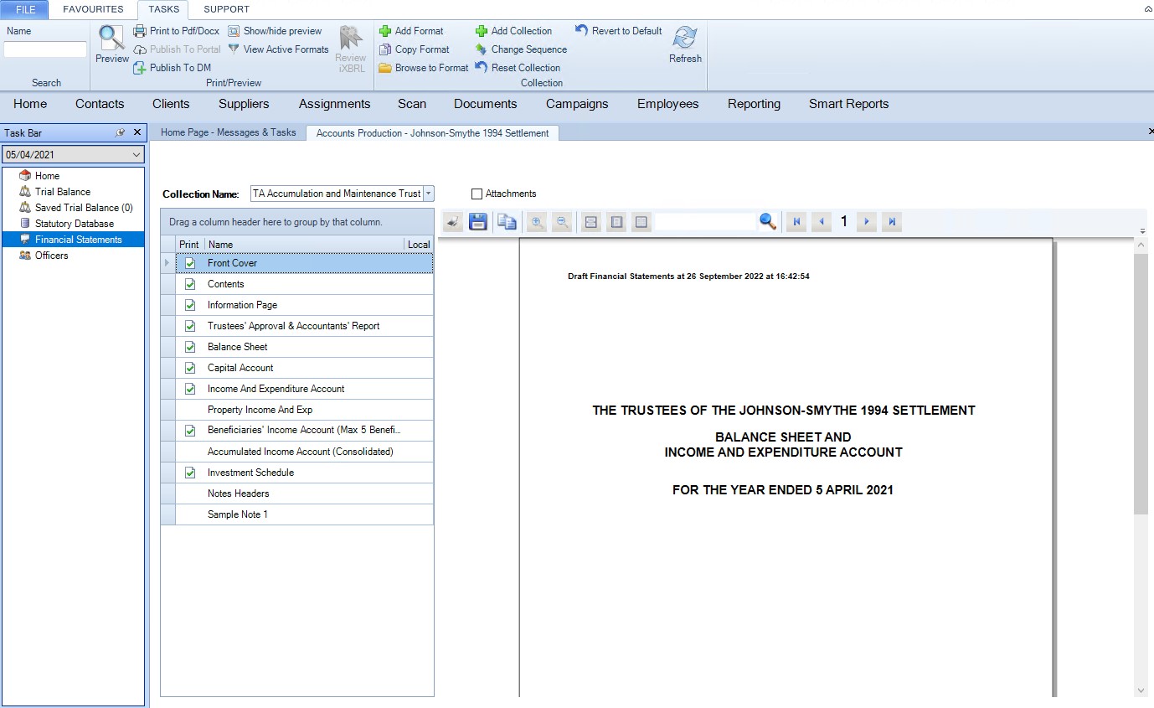Click the Name search input field
This screenshot has height=708, width=1154.
coord(45,49)
